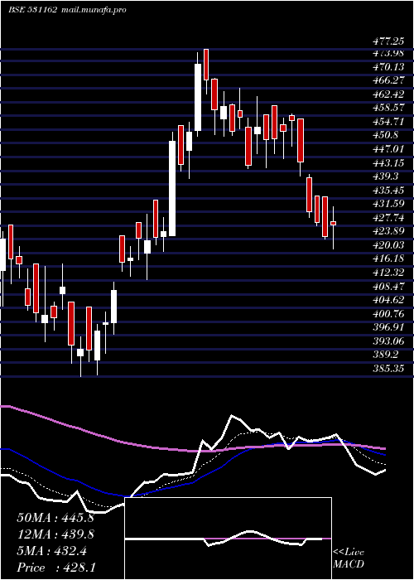This screenshot has height=580, width=414.
Task: Click the 435.45 price level label
Action: tap(388, 190)
